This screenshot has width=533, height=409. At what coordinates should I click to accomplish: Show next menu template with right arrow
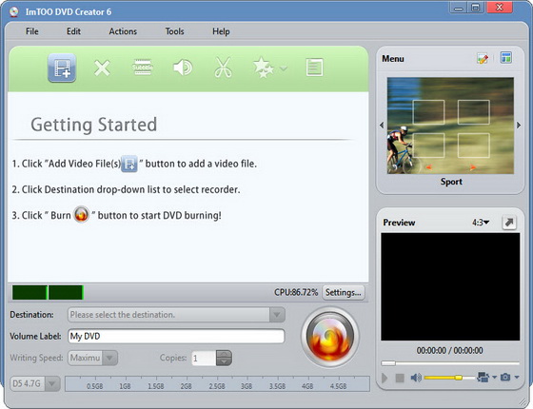[x=519, y=126]
